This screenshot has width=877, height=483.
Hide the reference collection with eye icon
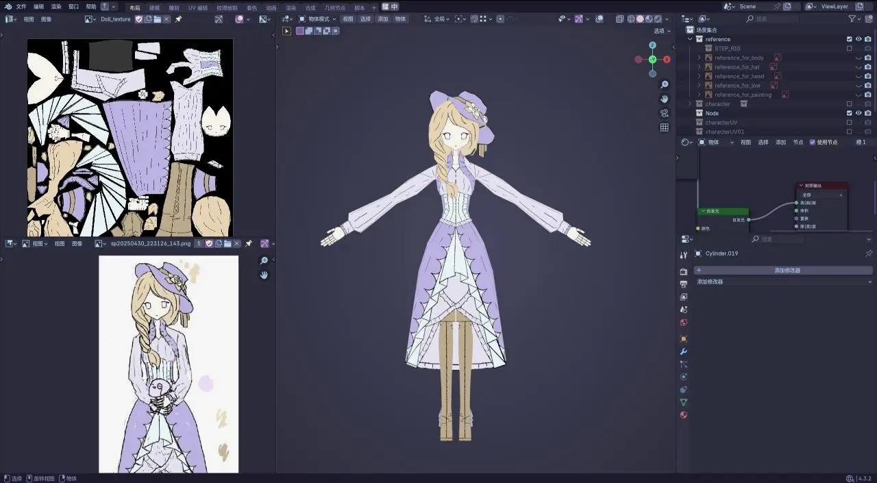coord(859,40)
